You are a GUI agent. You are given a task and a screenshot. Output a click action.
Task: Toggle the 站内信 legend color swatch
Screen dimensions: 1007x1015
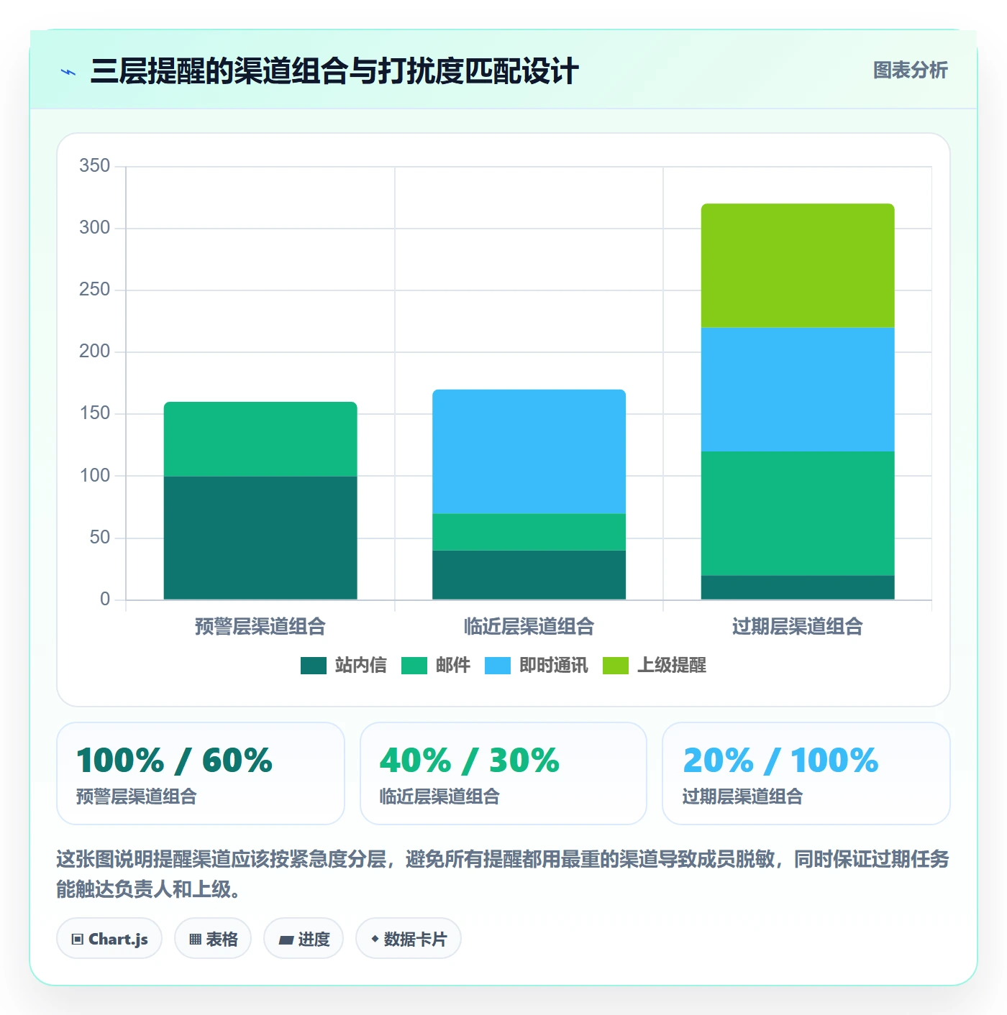click(313, 666)
